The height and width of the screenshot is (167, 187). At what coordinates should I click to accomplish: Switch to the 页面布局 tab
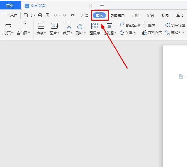point(118,15)
